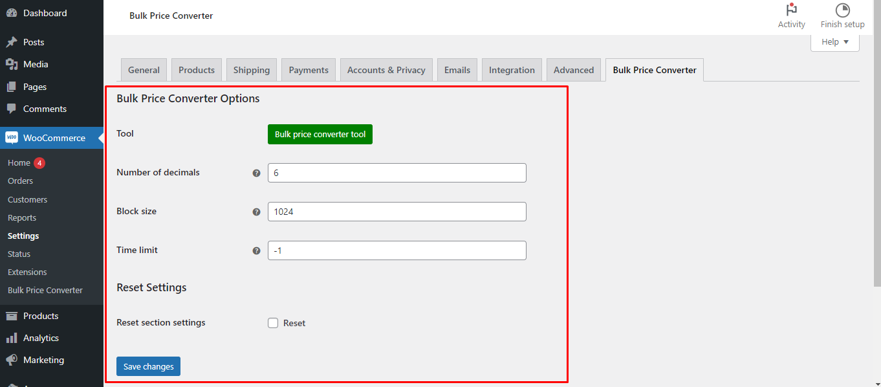Open the Posts menu item
Viewport: 881px width, 387px height.
pos(52,42)
